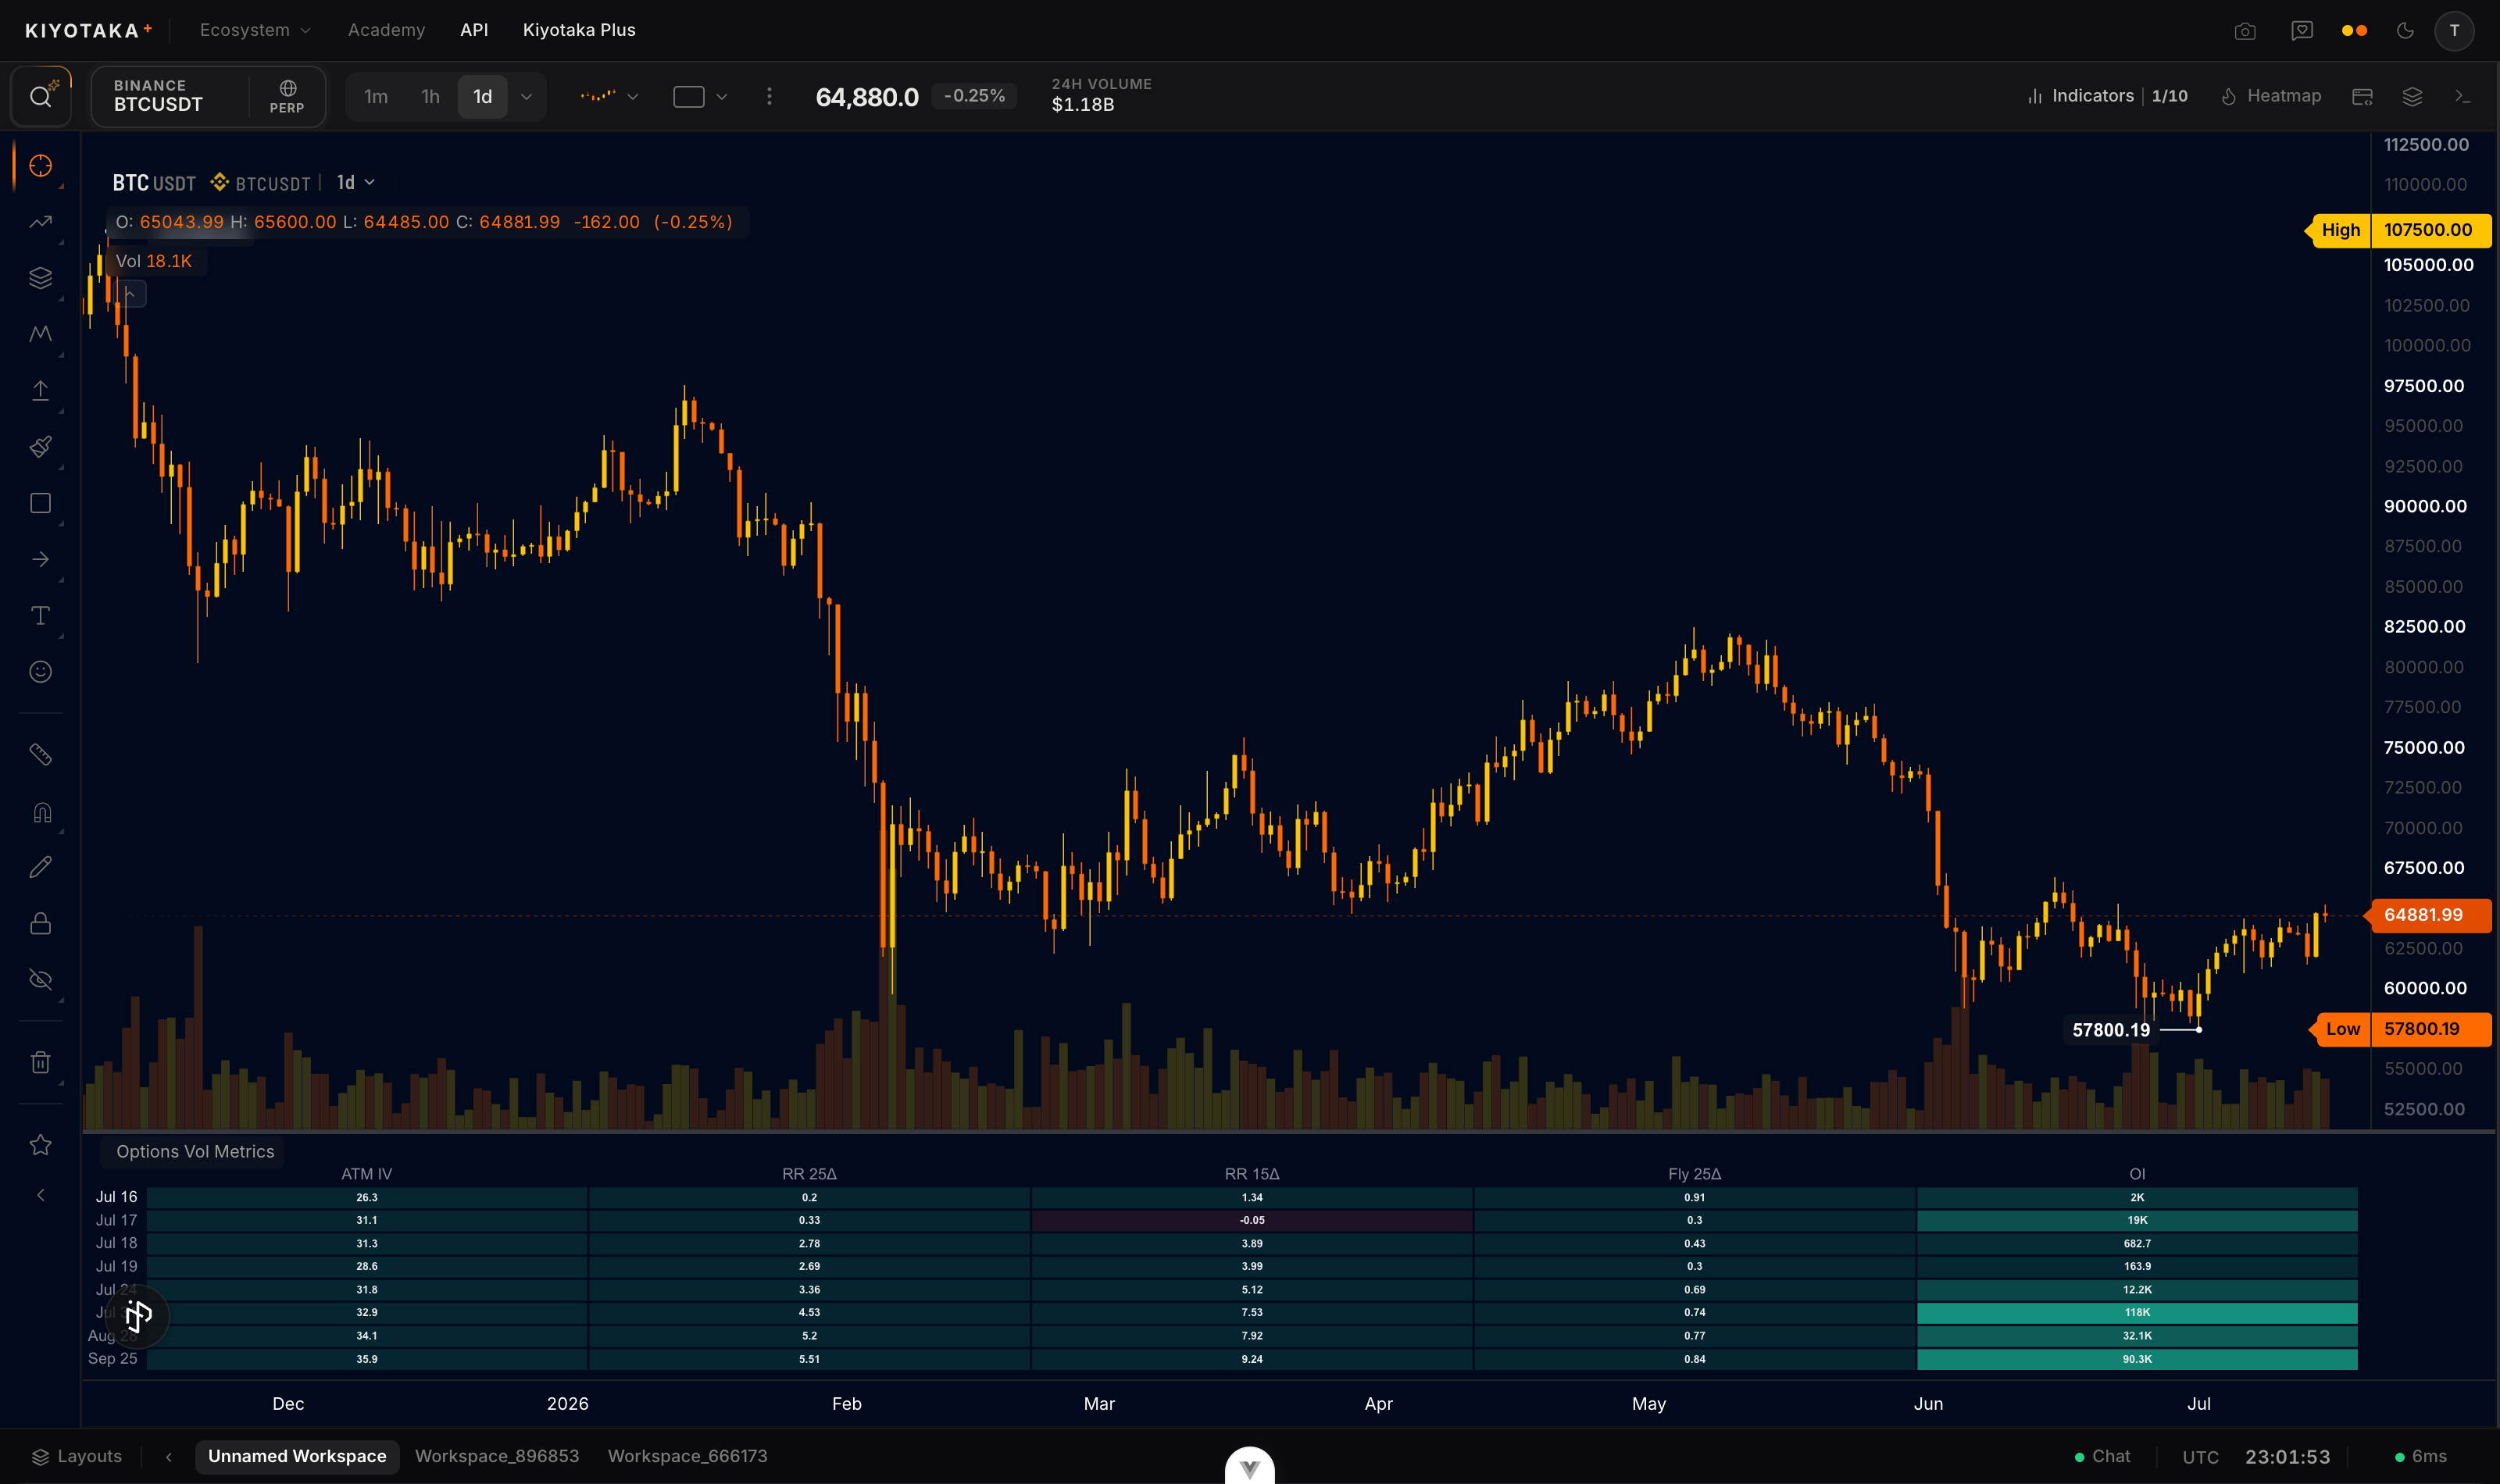The height and width of the screenshot is (1484, 2500).
Task: Click the KIYOTAKA logo
Action: click(88, 30)
